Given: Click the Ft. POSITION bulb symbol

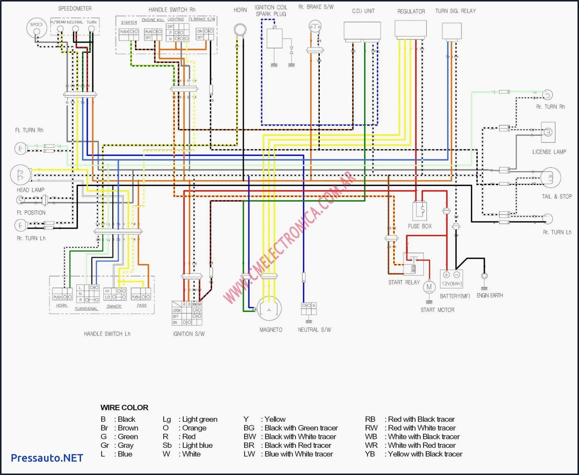Looking at the screenshot, I should 20,201.
